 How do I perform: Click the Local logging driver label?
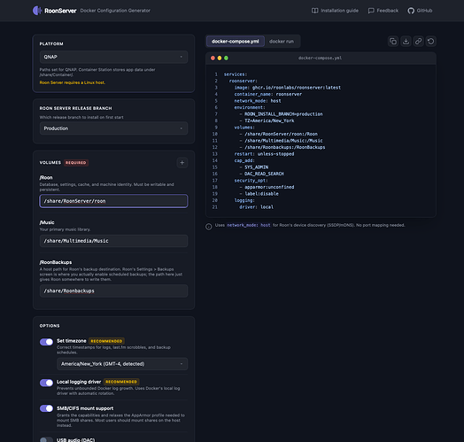pos(79,382)
